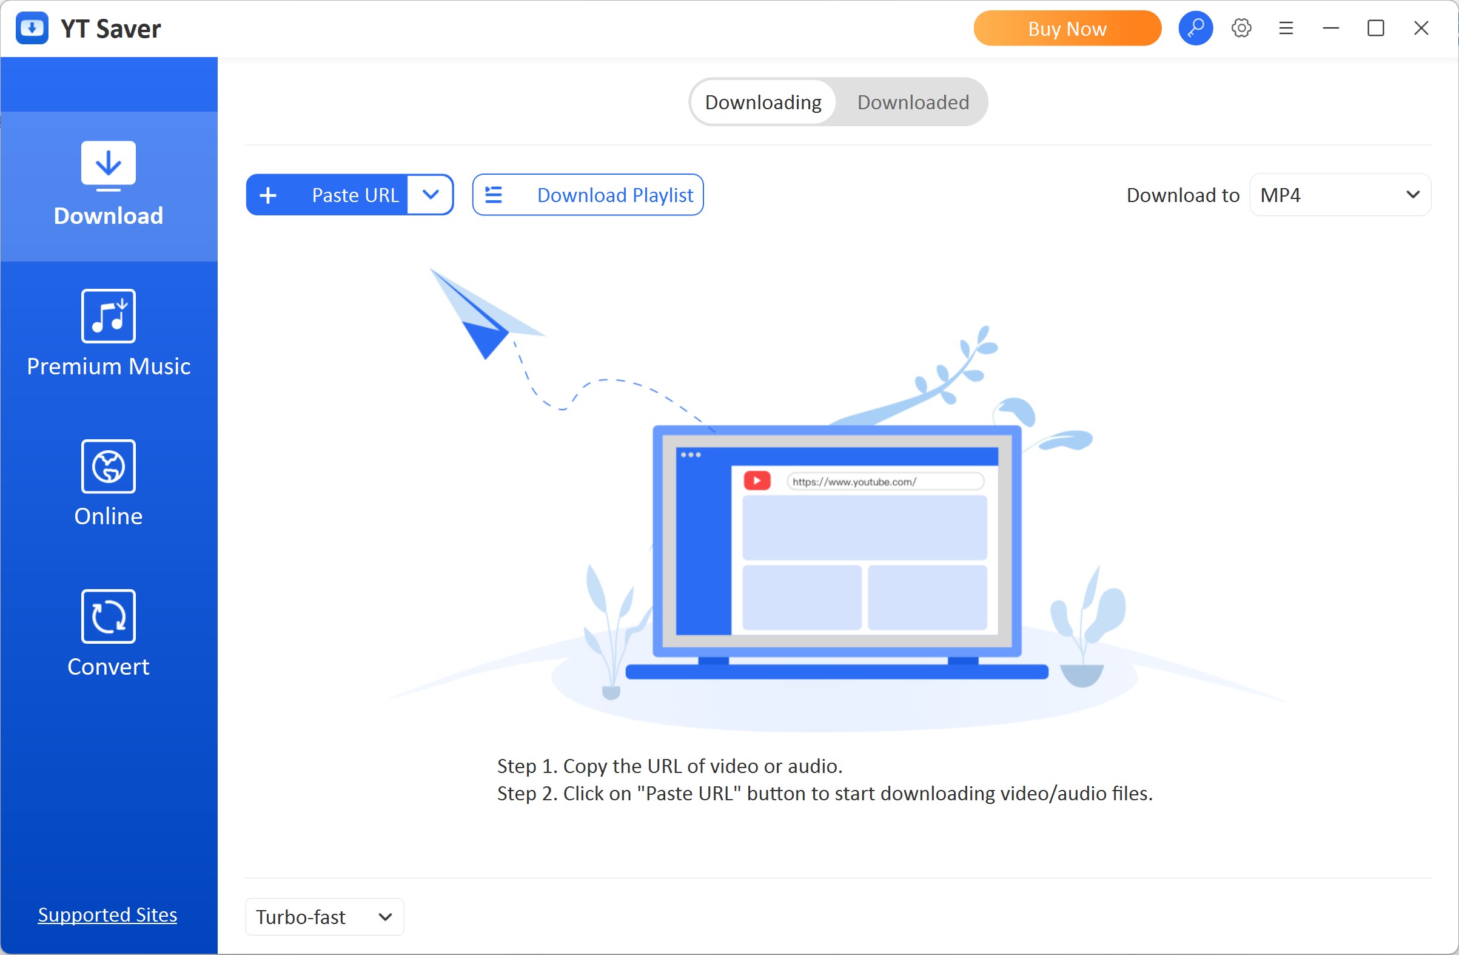
Task: Click the 'Step 2. Click on "Paste URL"' text
Action: (825, 794)
